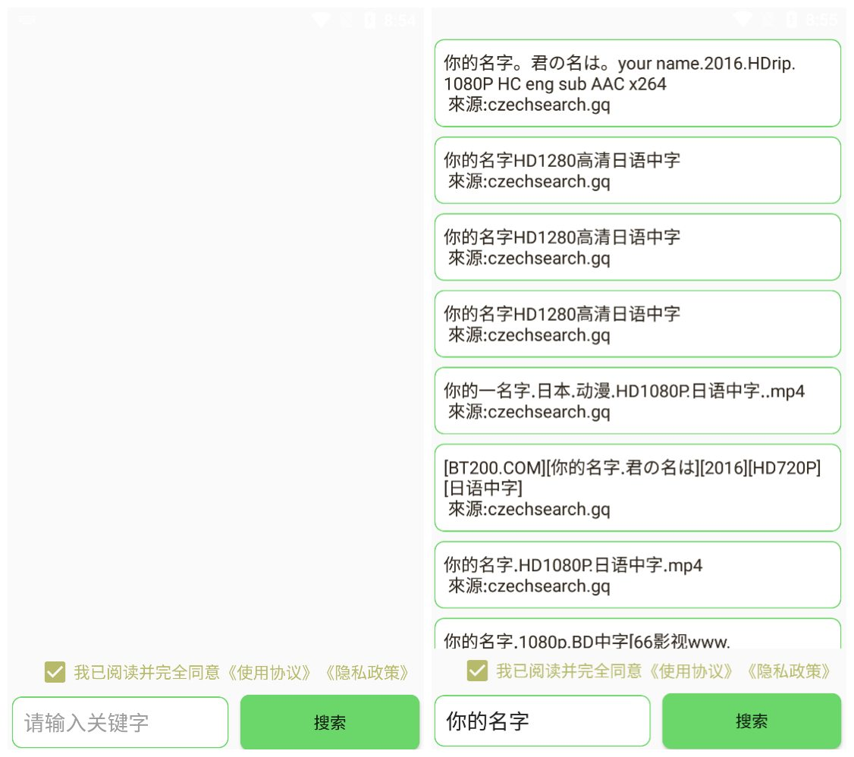Open the hamburger menu at top-left
The height and width of the screenshot is (757, 854).
pyautogui.click(x=27, y=19)
